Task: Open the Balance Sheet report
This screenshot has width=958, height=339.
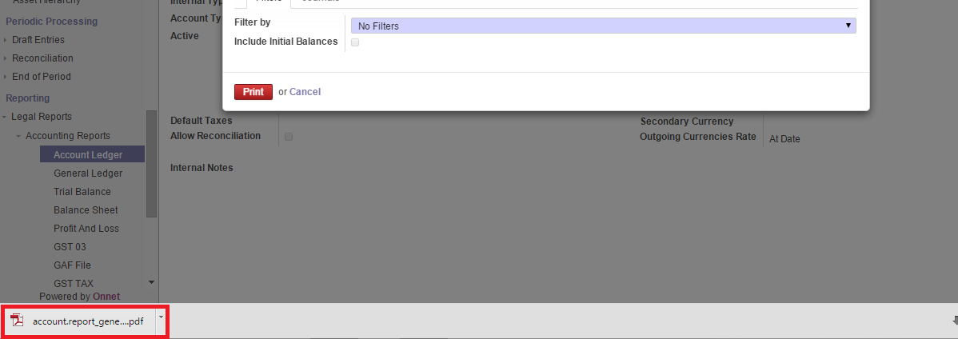Action: click(86, 209)
